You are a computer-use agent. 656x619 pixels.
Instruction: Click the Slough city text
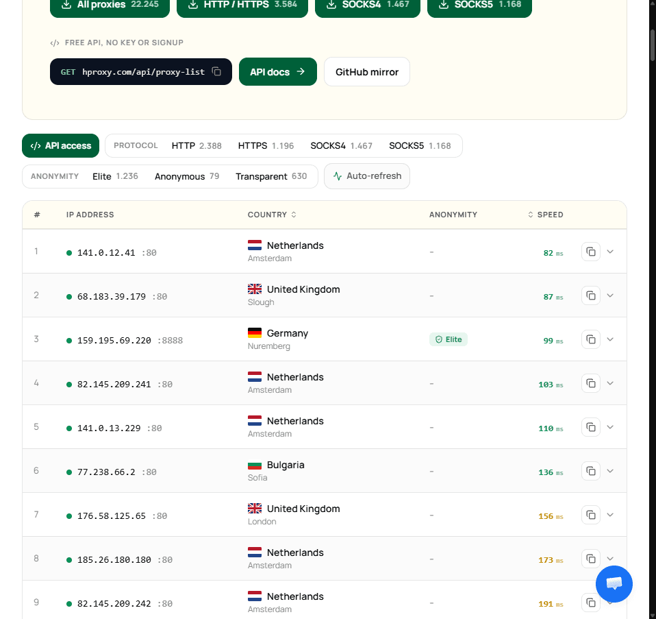click(x=261, y=302)
